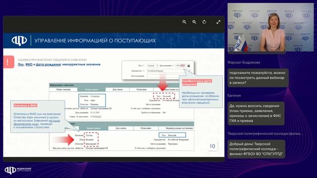317x178 pixels.
Task: Rotate the slide with the circular arrow icon
Action: [x=205, y=22]
